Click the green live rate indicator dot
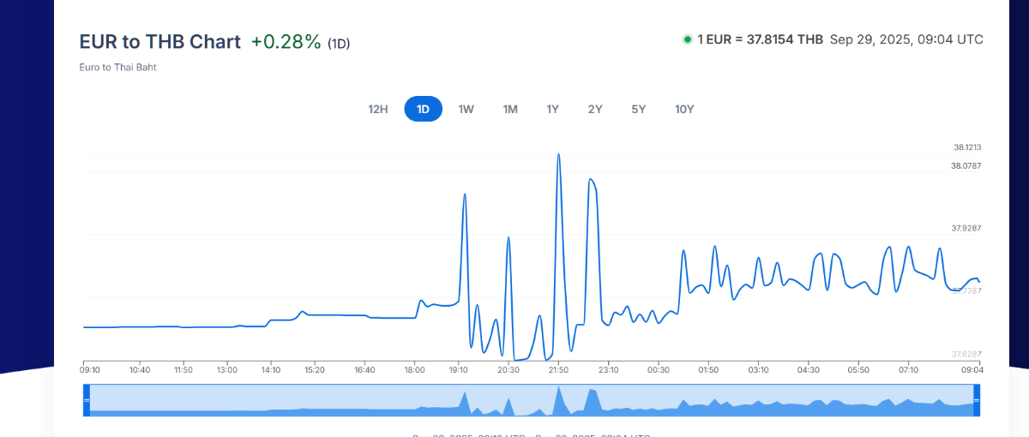 687,39
